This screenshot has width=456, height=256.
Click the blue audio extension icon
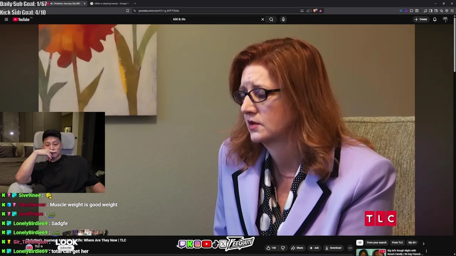click(401, 11)
